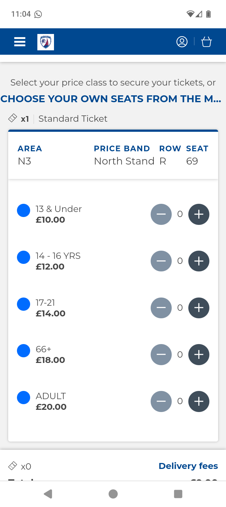Open the user account profile icon
The height and width of the screenshot is (507, 226).
tap(182, 42)
